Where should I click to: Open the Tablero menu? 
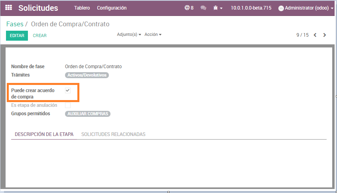82,8
